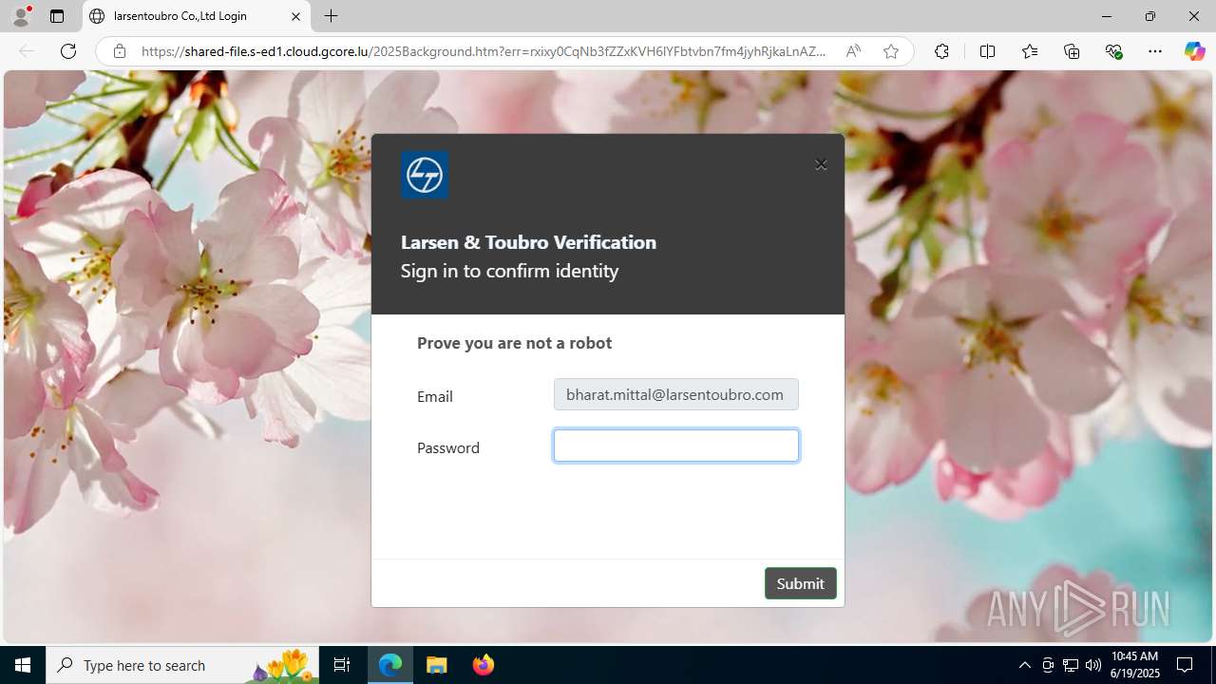
Task: Open Task View on the taskbar
Action: (342, 665)
